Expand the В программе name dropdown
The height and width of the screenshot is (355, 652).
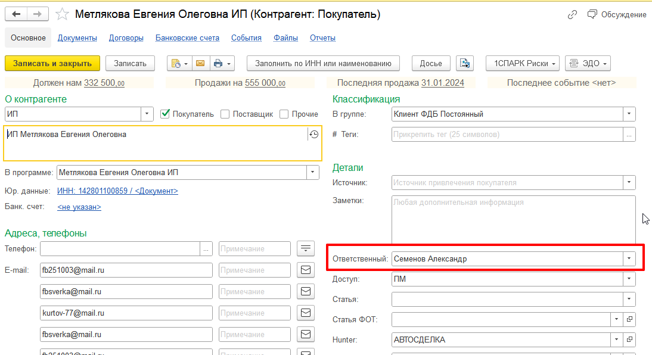[x=313, y=173]
